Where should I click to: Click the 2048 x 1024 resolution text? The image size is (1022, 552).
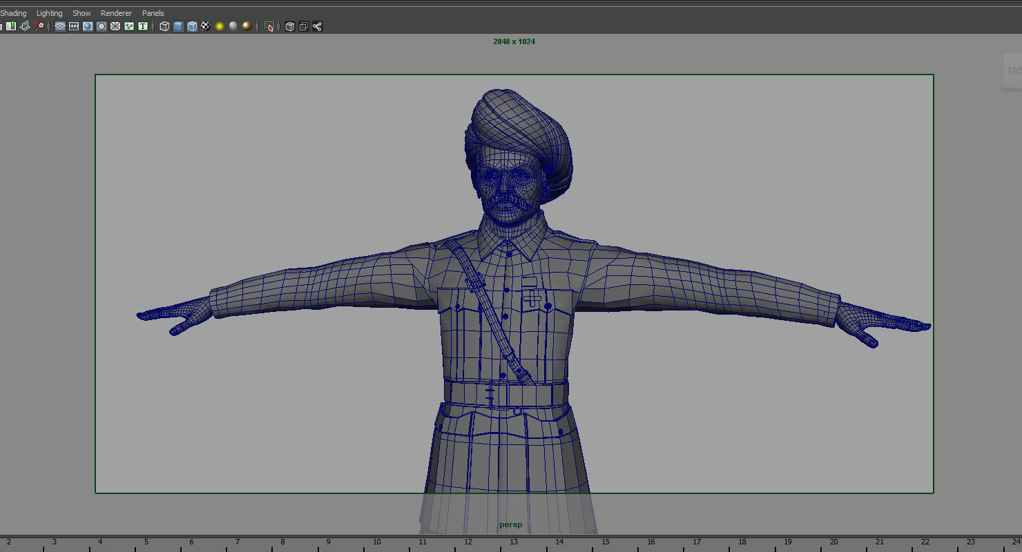tap(513, 41)
